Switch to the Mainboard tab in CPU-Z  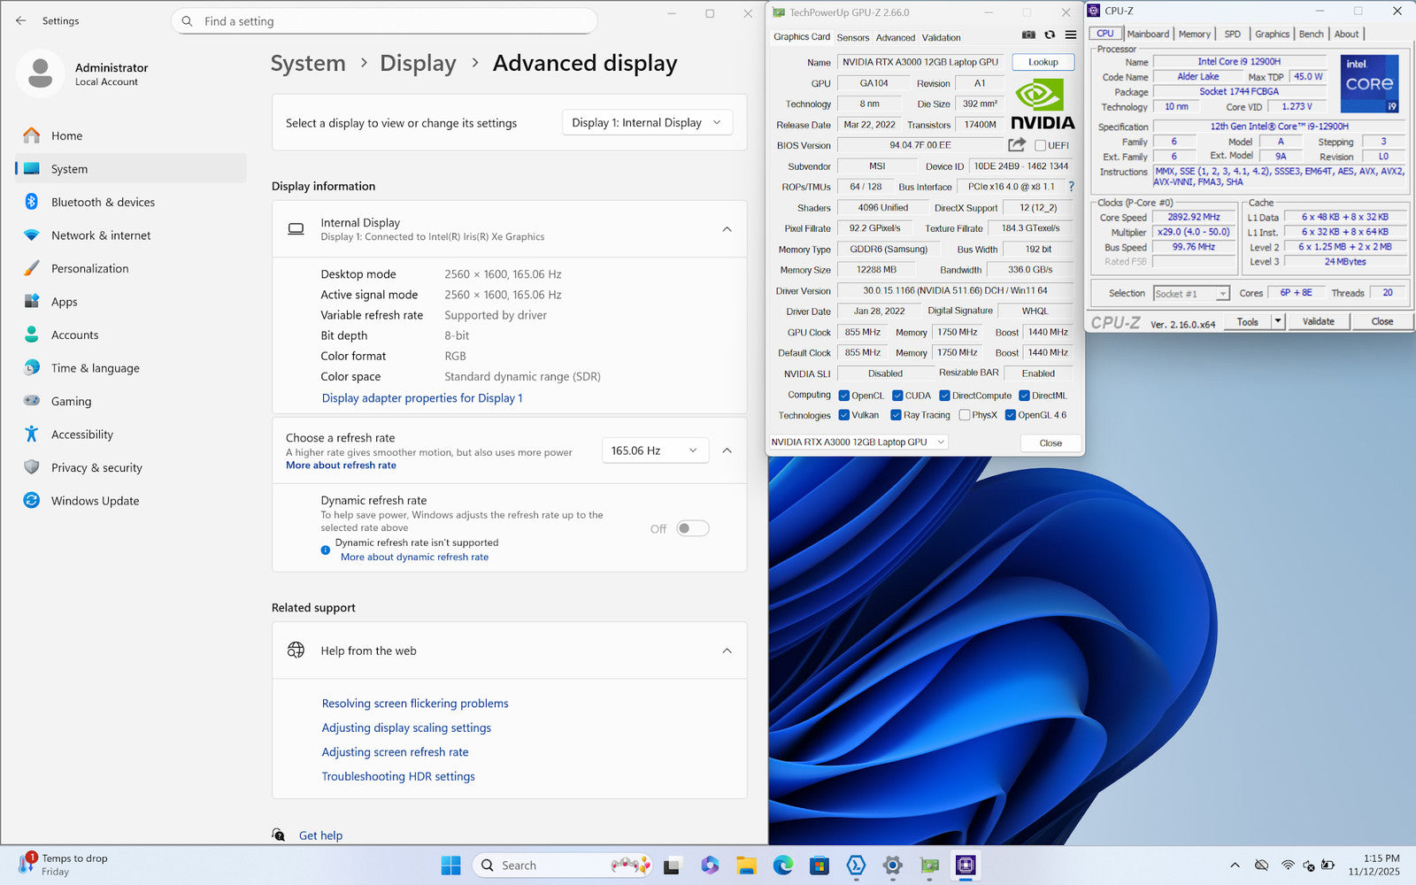(1148, 34)
